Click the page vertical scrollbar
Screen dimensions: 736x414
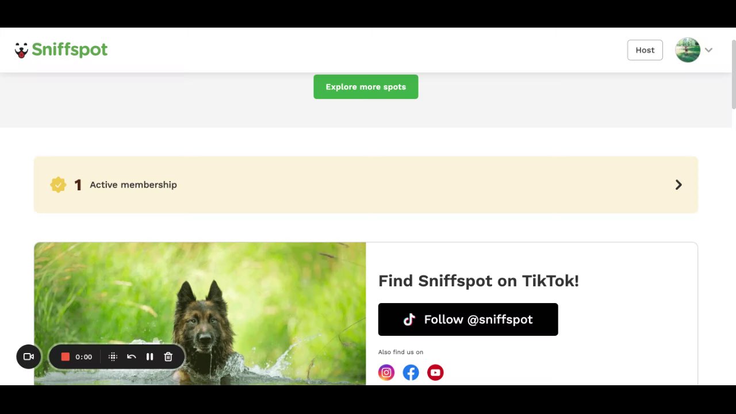pyautogui.click(x=734, y=74)
